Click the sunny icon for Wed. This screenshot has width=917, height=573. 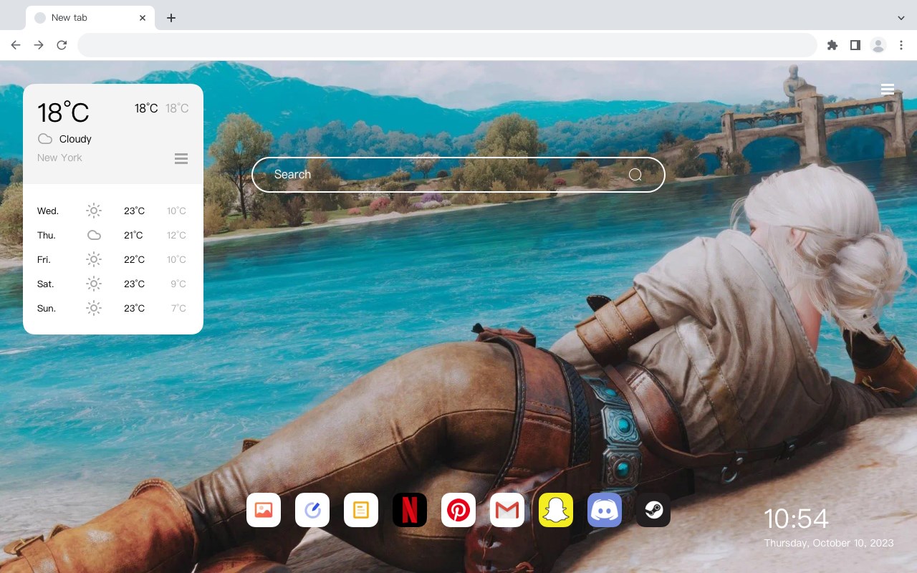94,211
